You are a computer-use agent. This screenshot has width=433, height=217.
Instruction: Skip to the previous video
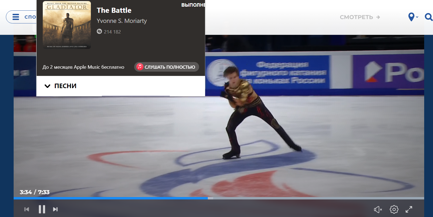[27, 209]
